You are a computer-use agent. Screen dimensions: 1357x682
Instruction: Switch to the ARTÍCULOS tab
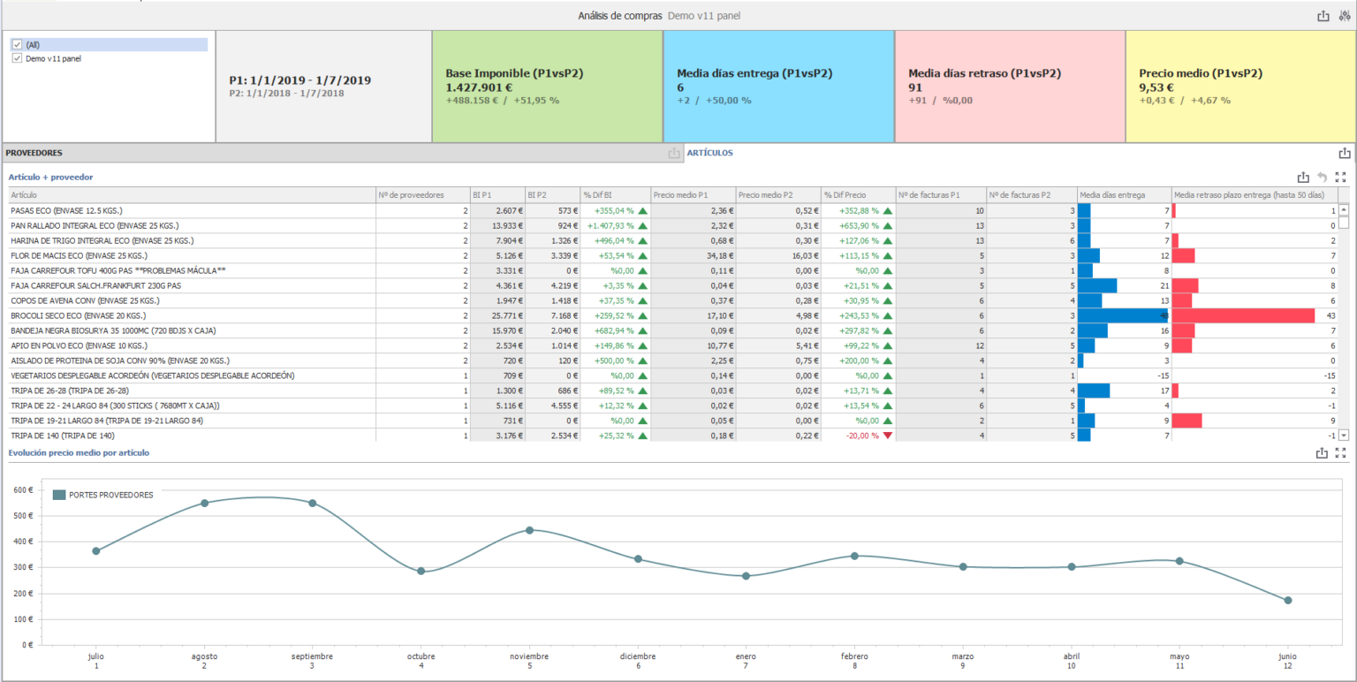(x=710, y=153)
